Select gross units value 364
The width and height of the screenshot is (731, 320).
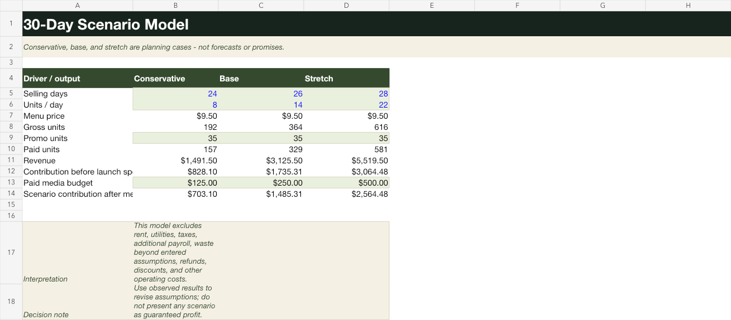261,127
